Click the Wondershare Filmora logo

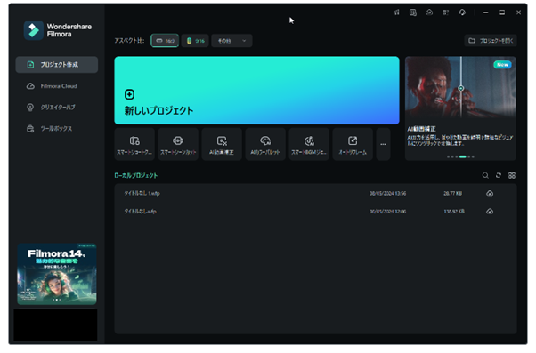[58, 30]
